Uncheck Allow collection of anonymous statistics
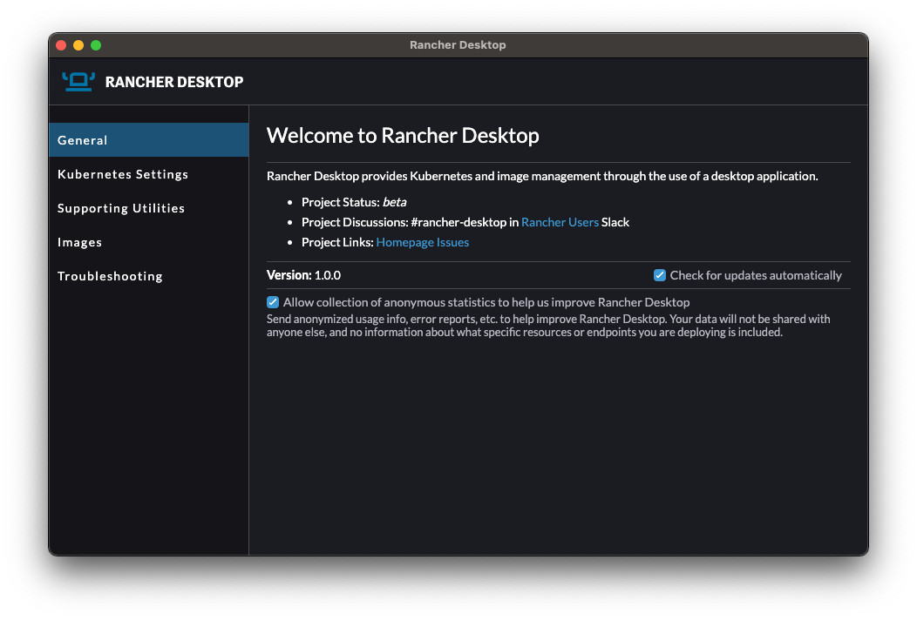Viewport: 917px width, 620px height. point(273,302)
